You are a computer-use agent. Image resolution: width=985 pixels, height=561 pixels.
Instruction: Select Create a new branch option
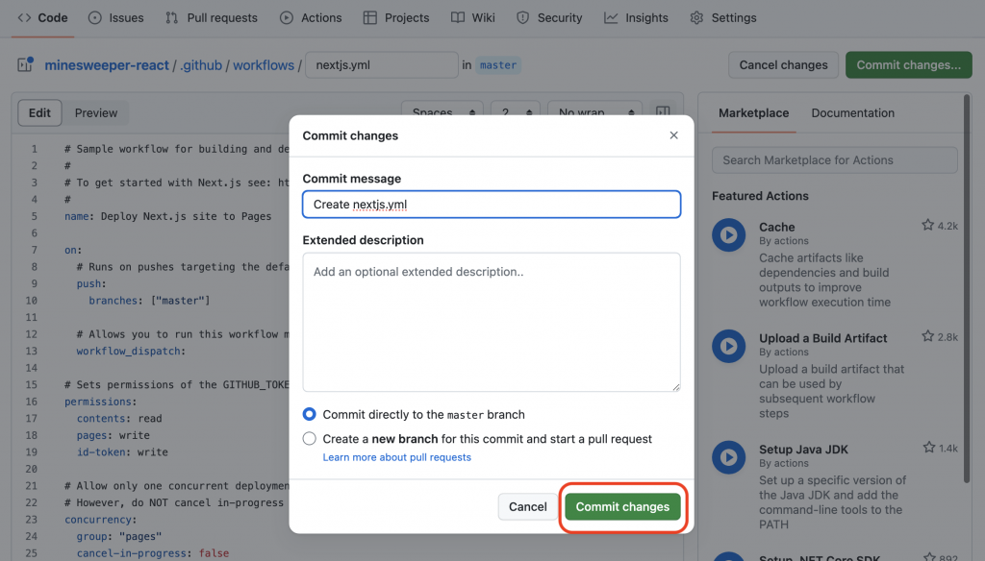pos(310,439)
